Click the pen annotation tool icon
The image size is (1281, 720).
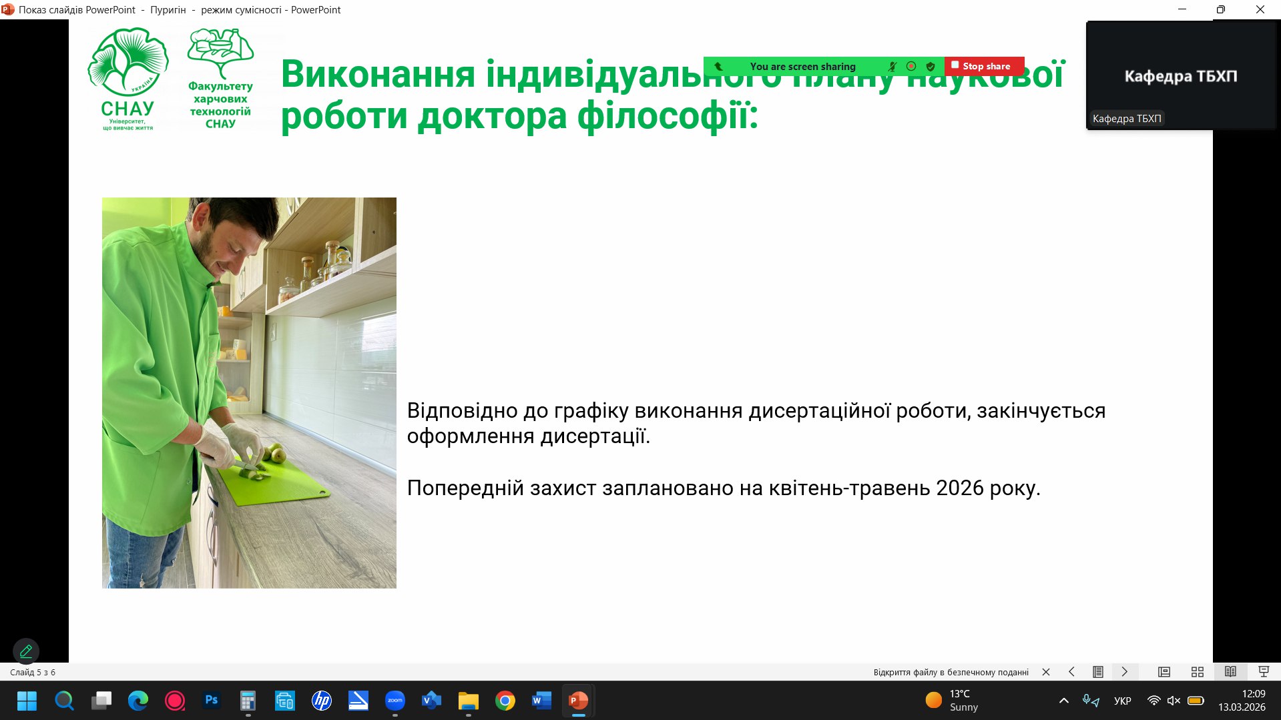(26, 651)
